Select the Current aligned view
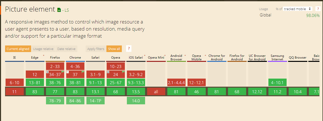This screenshot has width=323, height=121. [x=18, y=49]
